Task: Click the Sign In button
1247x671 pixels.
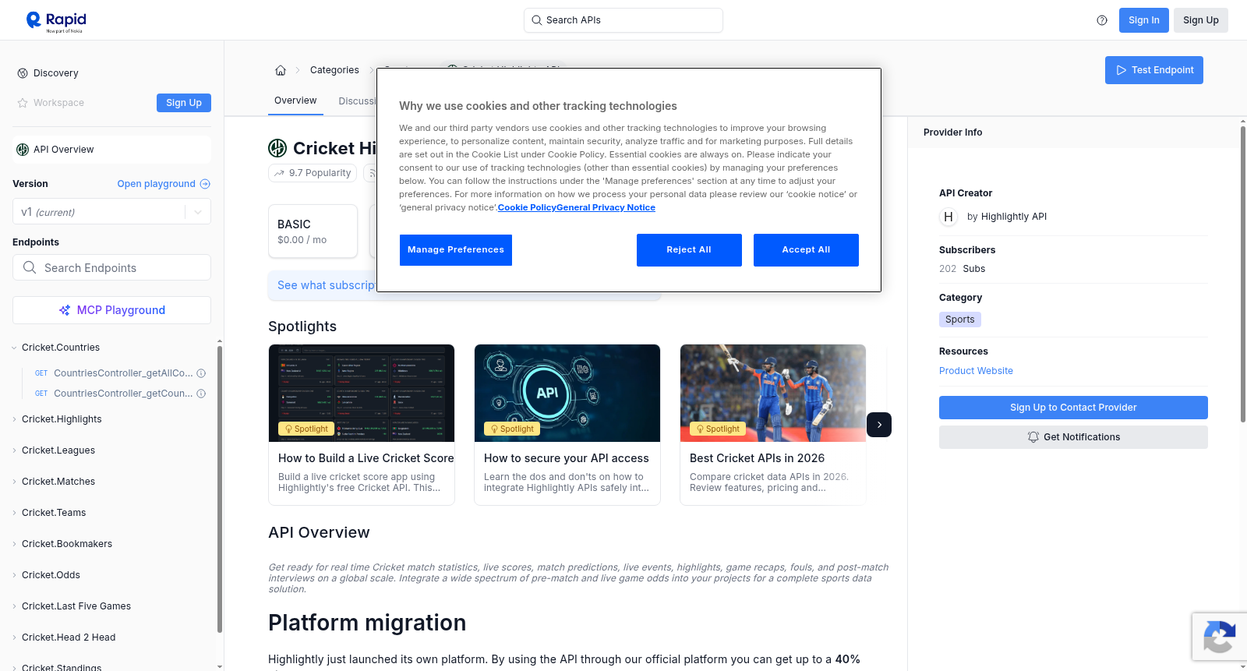Action: (1144, 20)
